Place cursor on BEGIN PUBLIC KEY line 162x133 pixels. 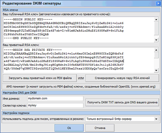(x=28, y=19)
